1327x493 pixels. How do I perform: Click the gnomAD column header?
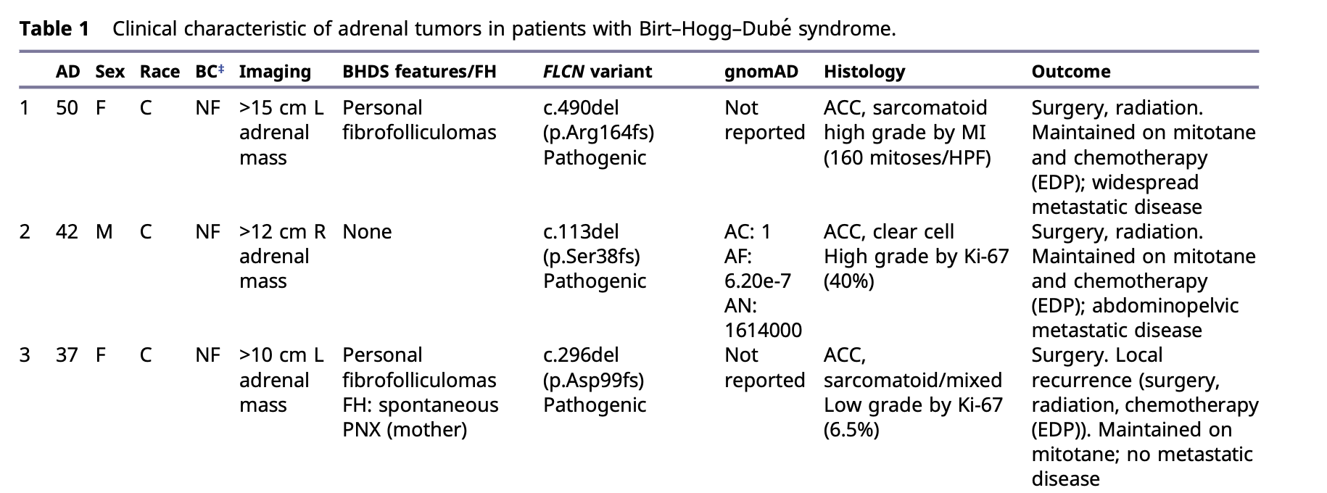tap(761, 72)
